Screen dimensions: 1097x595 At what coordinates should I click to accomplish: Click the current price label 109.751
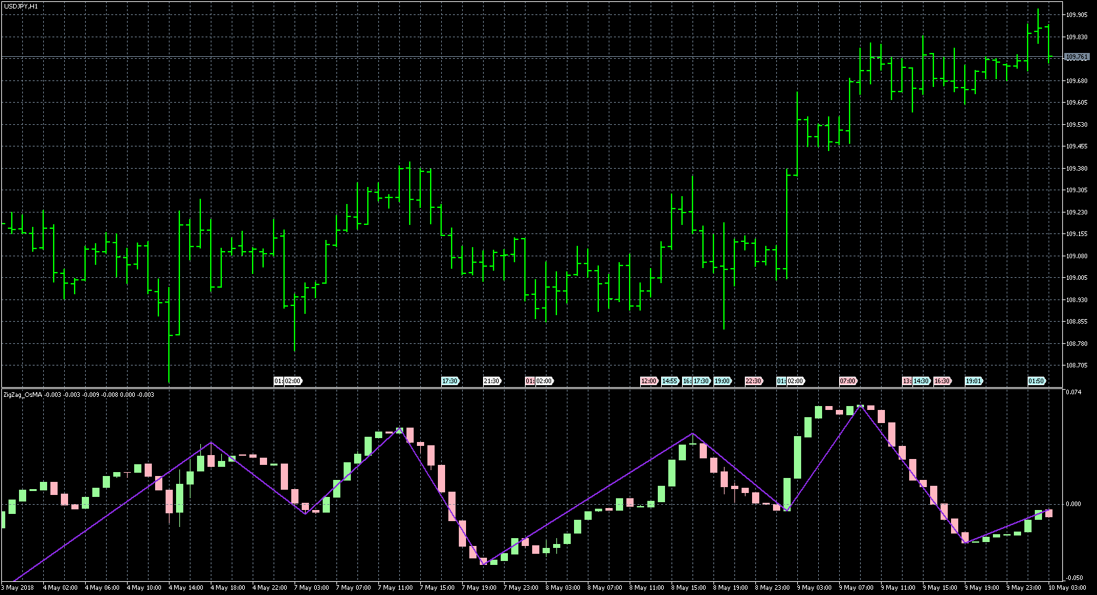pos(1077,58)
